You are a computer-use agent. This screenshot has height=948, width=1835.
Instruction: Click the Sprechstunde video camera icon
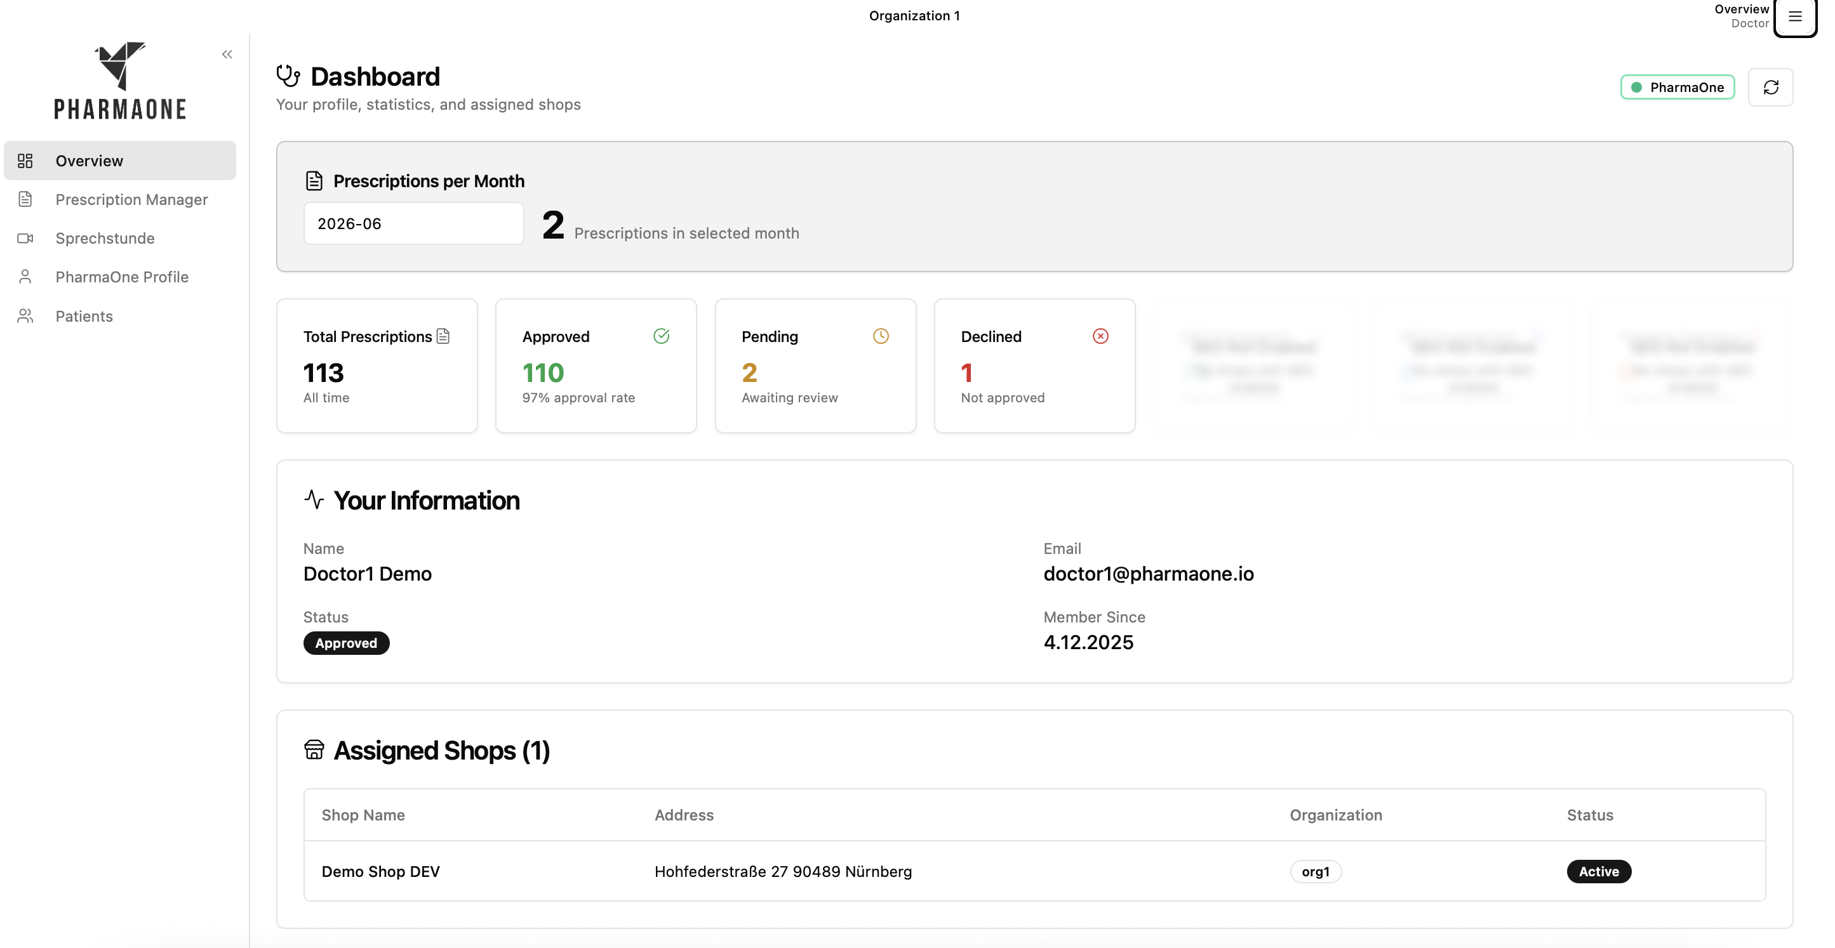(25, 239)
